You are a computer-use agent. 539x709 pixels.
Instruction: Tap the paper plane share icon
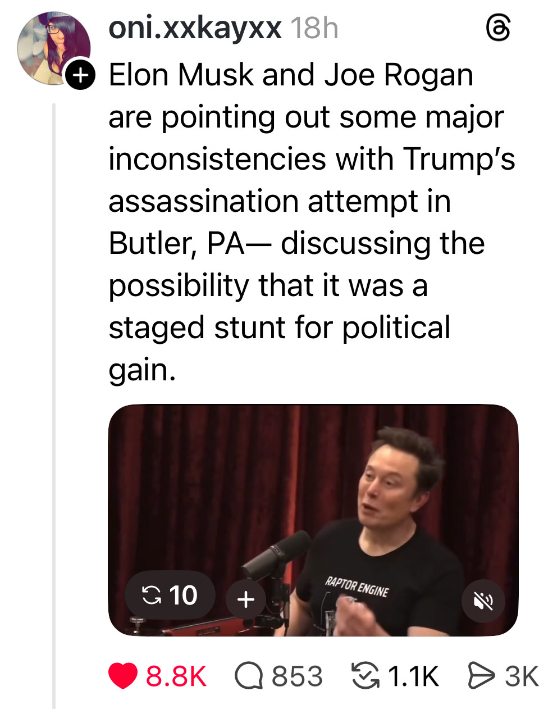[x=481, y=676]
